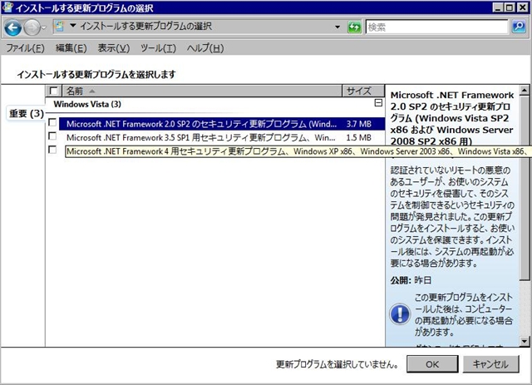
Task: Click the Windows Update icon in the address bar
Action: pyautogui.click(x=59, y=26)
